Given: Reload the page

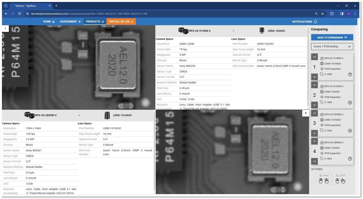Looking at the screenshot, I should pyautogui.click(x=19, y=14).
